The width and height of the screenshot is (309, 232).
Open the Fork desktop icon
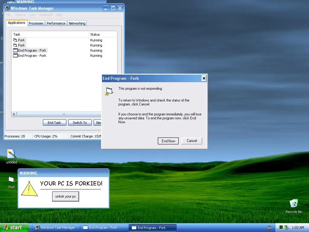pos(11,182)
